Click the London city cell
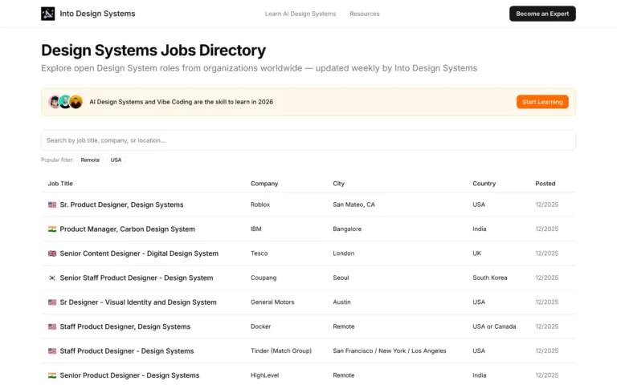Image resolution: width=617 pixels, height=385 pixels. pyautogui.click(x=344, y=253)
